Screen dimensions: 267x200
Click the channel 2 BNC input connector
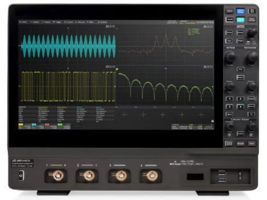pos(88,176)
